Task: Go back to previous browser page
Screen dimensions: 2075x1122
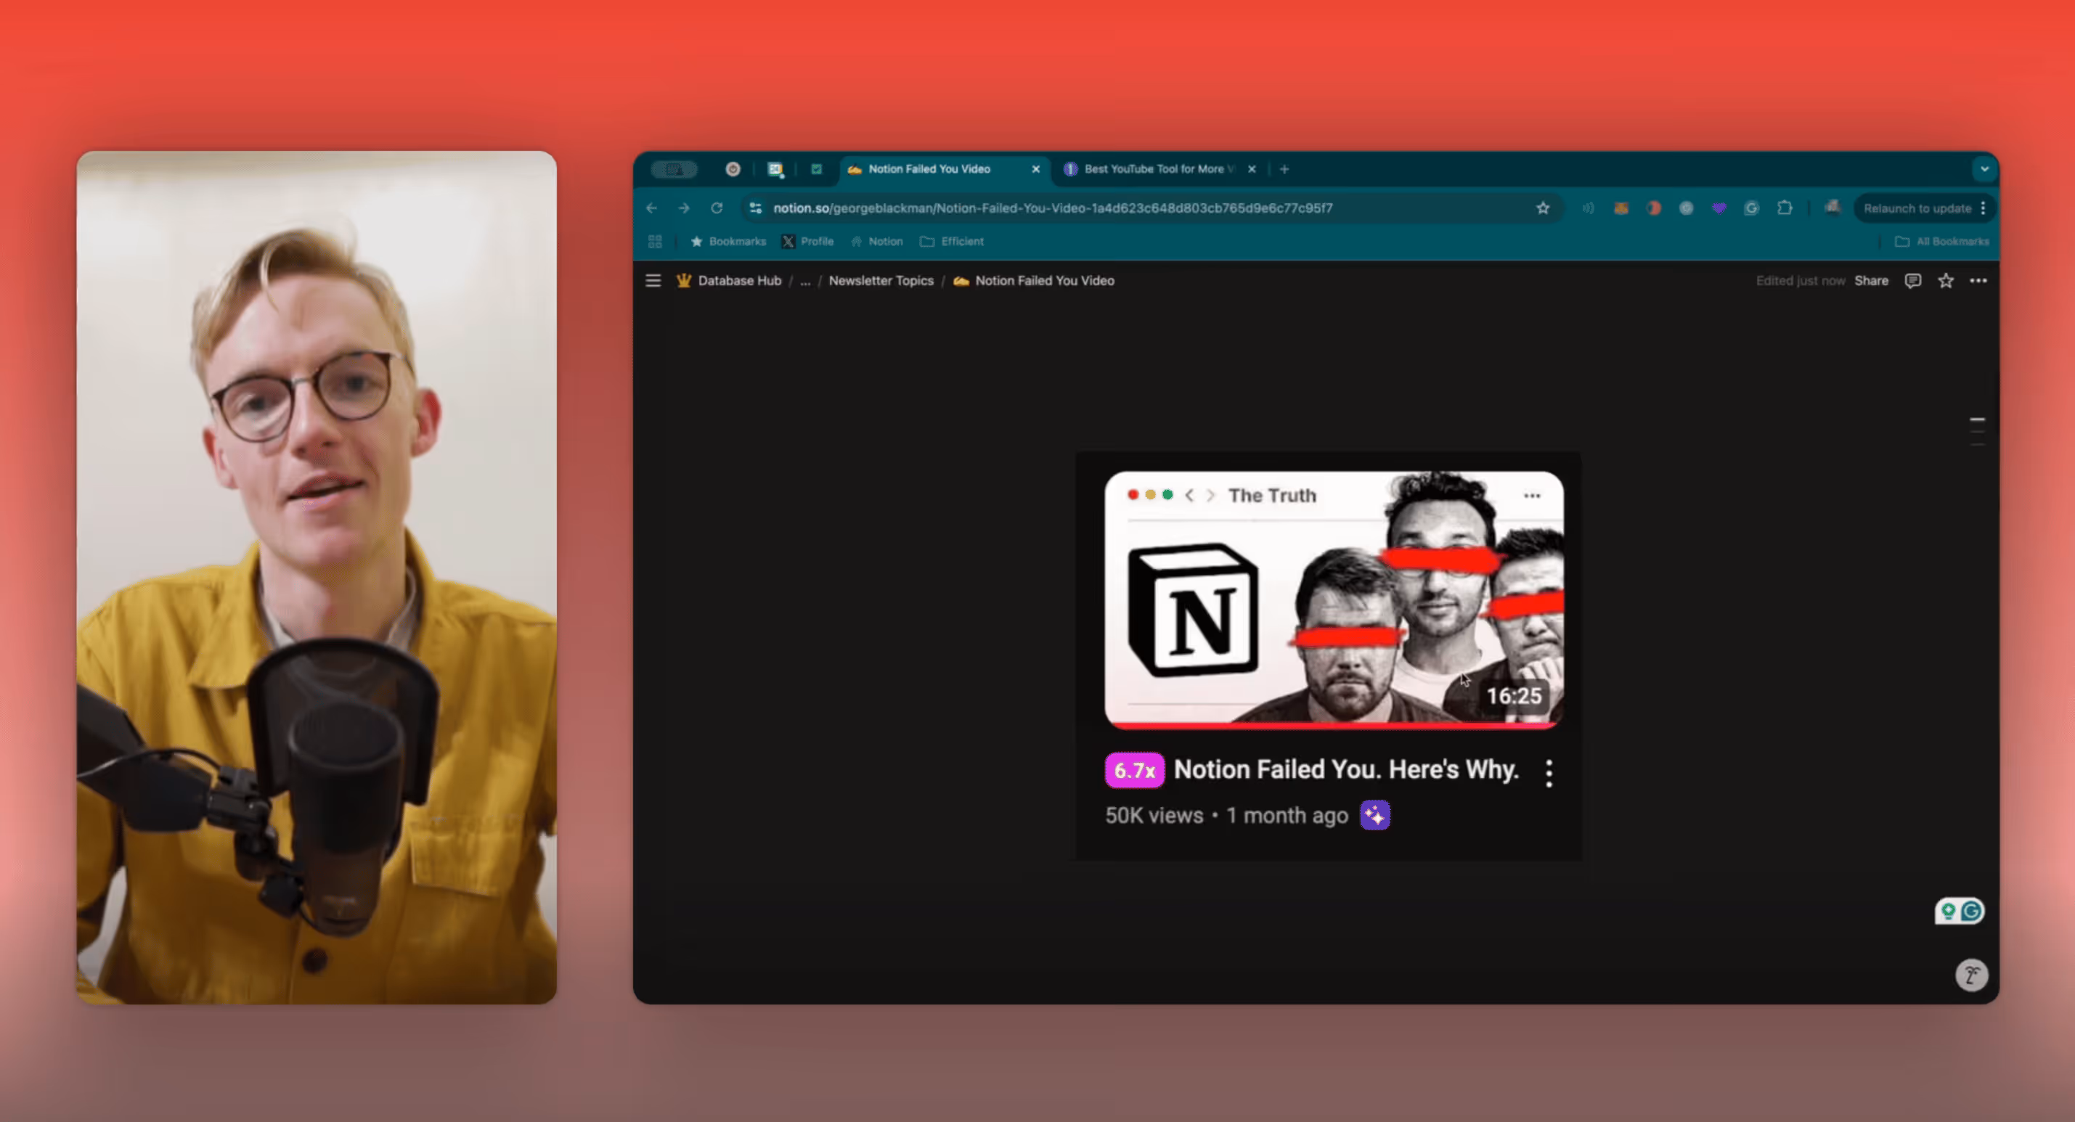Action: [652, 208]
